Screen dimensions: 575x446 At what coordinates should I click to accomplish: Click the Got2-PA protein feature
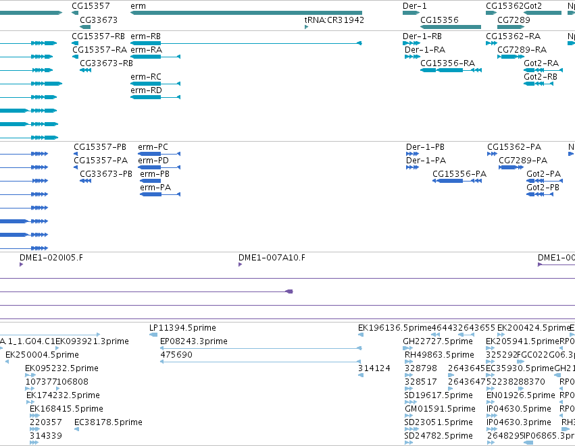pyautogui.click(x=545, y=181)
